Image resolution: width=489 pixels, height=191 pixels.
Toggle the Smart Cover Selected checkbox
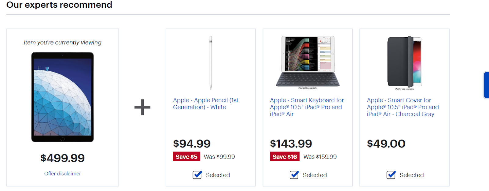[391, 175]
